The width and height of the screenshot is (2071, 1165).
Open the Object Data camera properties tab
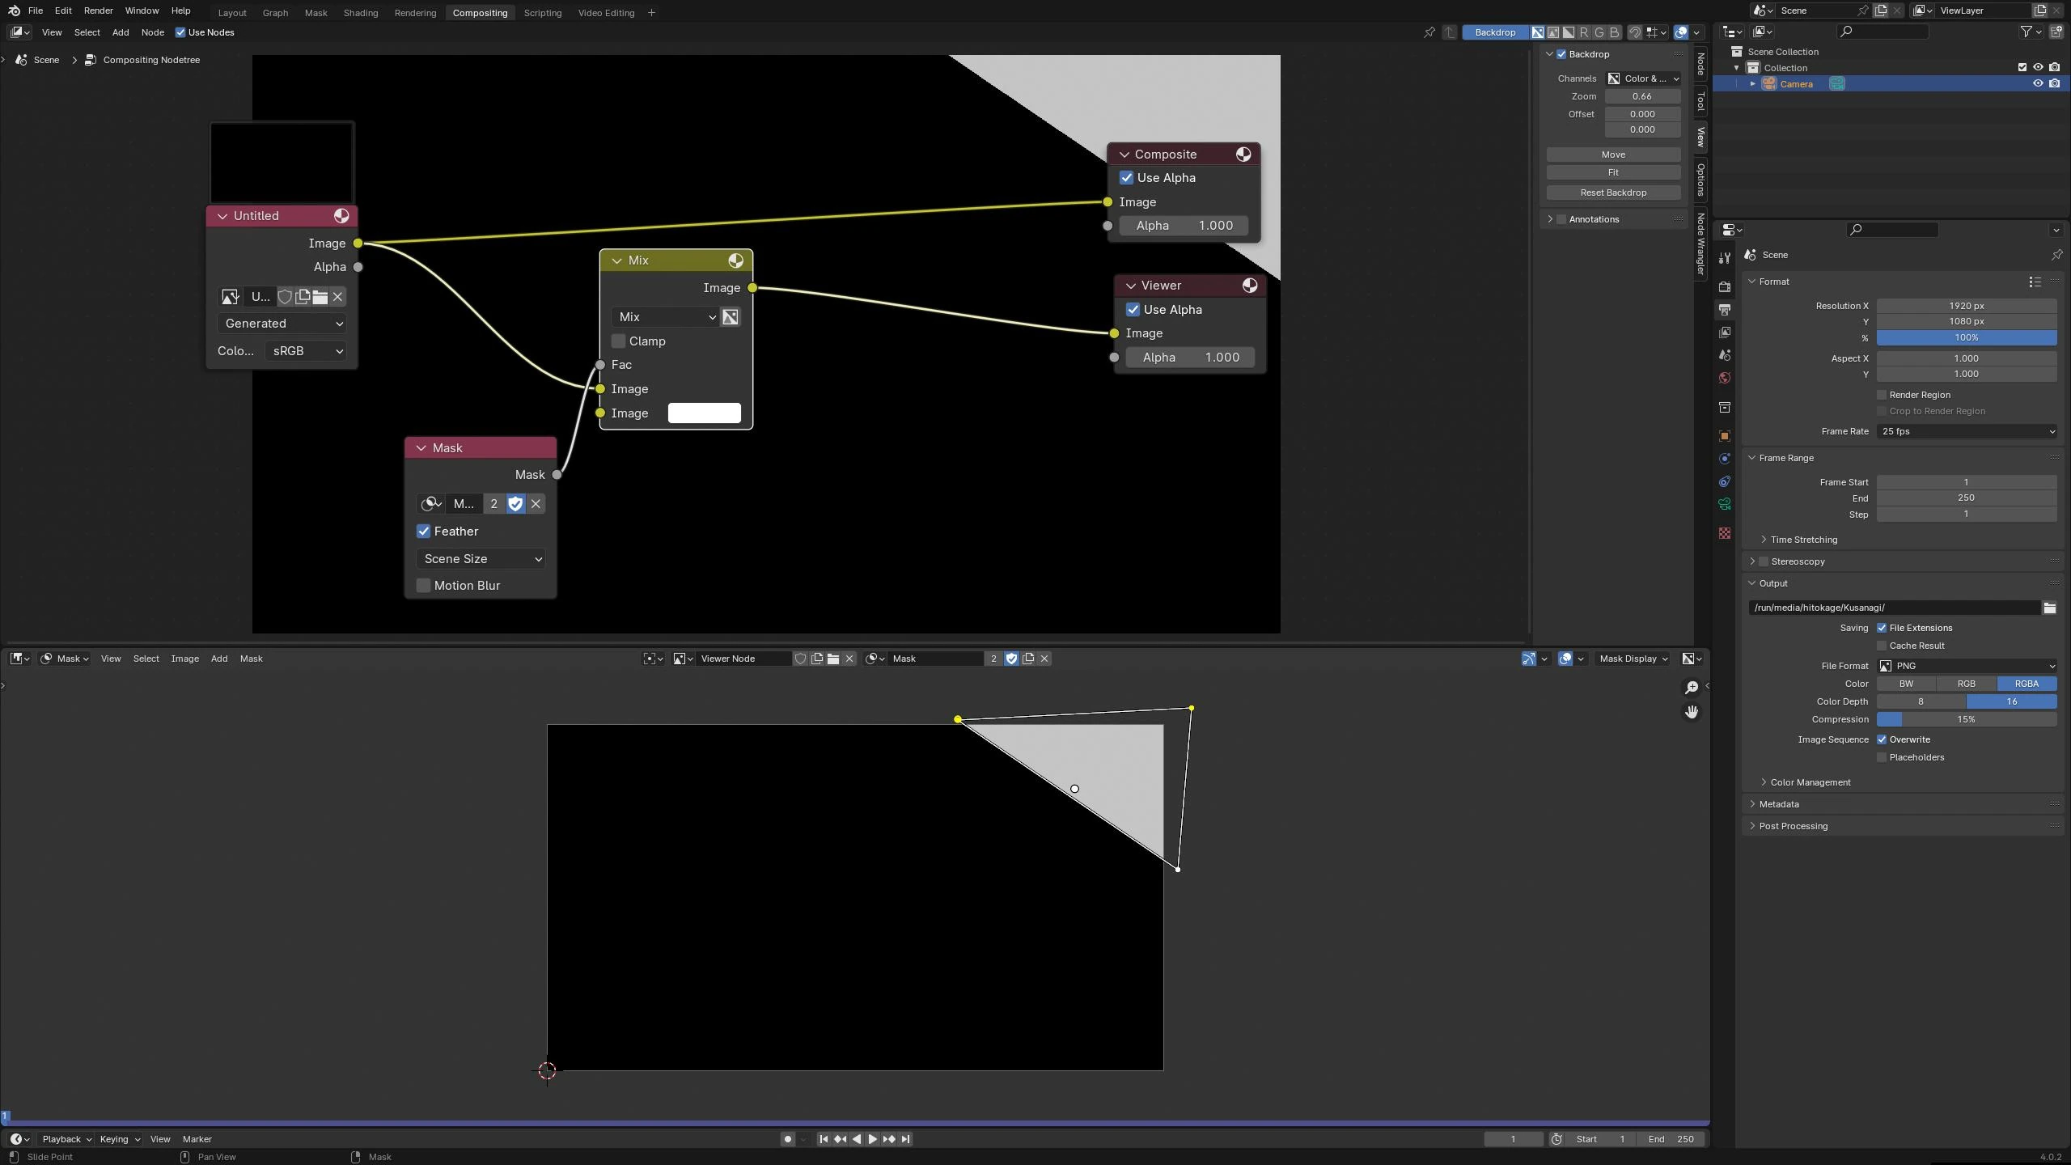[1725, 504]
